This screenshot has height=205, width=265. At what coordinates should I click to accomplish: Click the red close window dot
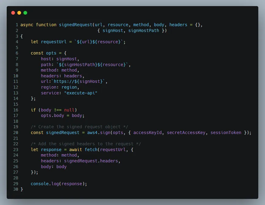coord(13,13)
